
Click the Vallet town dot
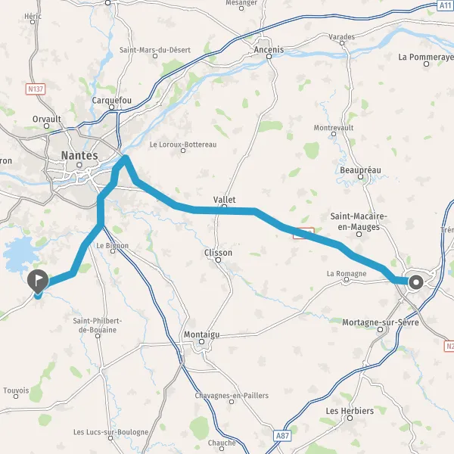[224, 207]
